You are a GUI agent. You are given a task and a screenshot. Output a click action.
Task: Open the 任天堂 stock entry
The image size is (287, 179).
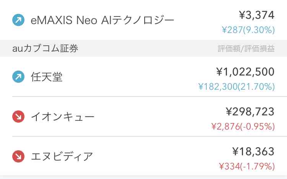pyautogui.click(x=143, y=77)
